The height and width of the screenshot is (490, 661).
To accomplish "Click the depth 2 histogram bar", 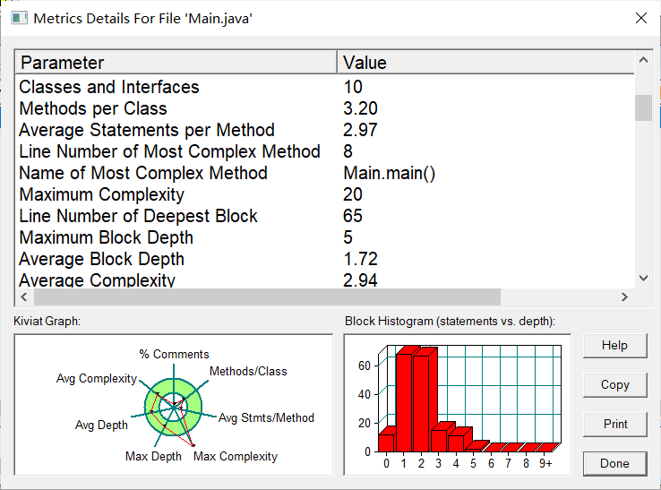I will point(423,401).
